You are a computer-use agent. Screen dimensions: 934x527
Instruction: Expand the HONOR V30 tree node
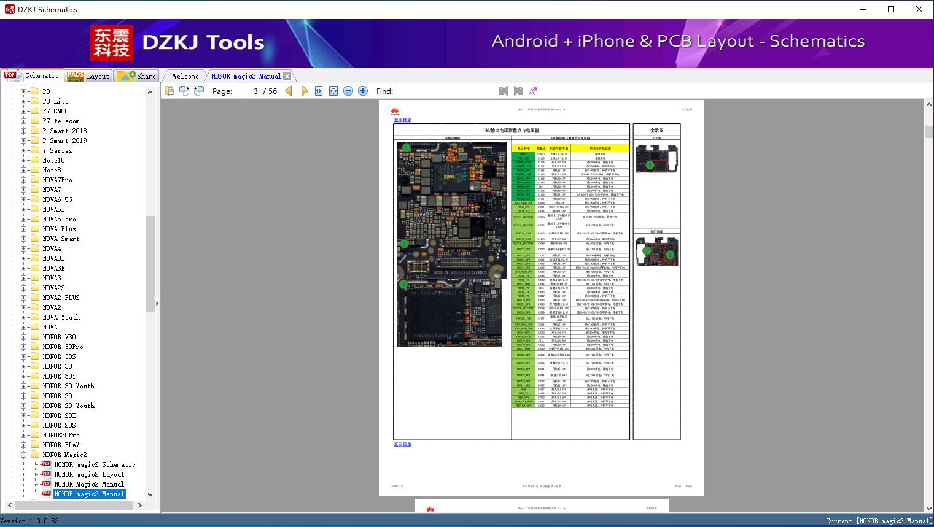(x=24, y=337)
